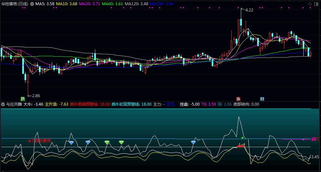
Task: Click the red 涨 marker icon
Action: (239, 98)
